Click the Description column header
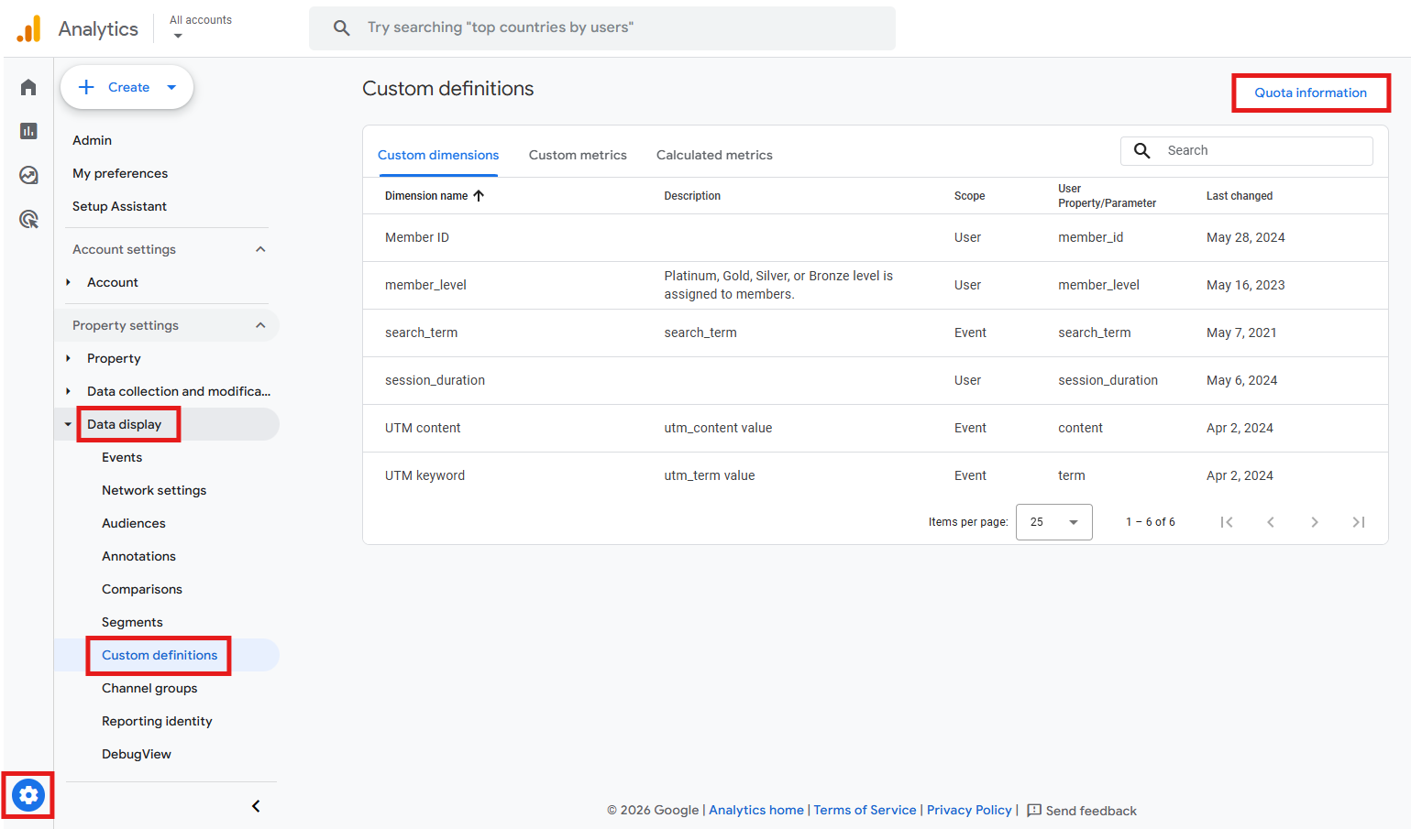This screenshot has width=1411, height=829. point(692,196)
